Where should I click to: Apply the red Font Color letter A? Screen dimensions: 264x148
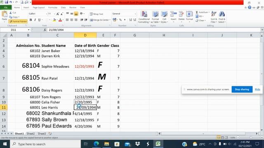[x=60, y=20]
